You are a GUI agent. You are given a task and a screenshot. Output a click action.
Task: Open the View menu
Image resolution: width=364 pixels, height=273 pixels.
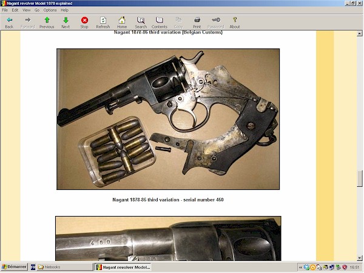(x=27, y=10)
